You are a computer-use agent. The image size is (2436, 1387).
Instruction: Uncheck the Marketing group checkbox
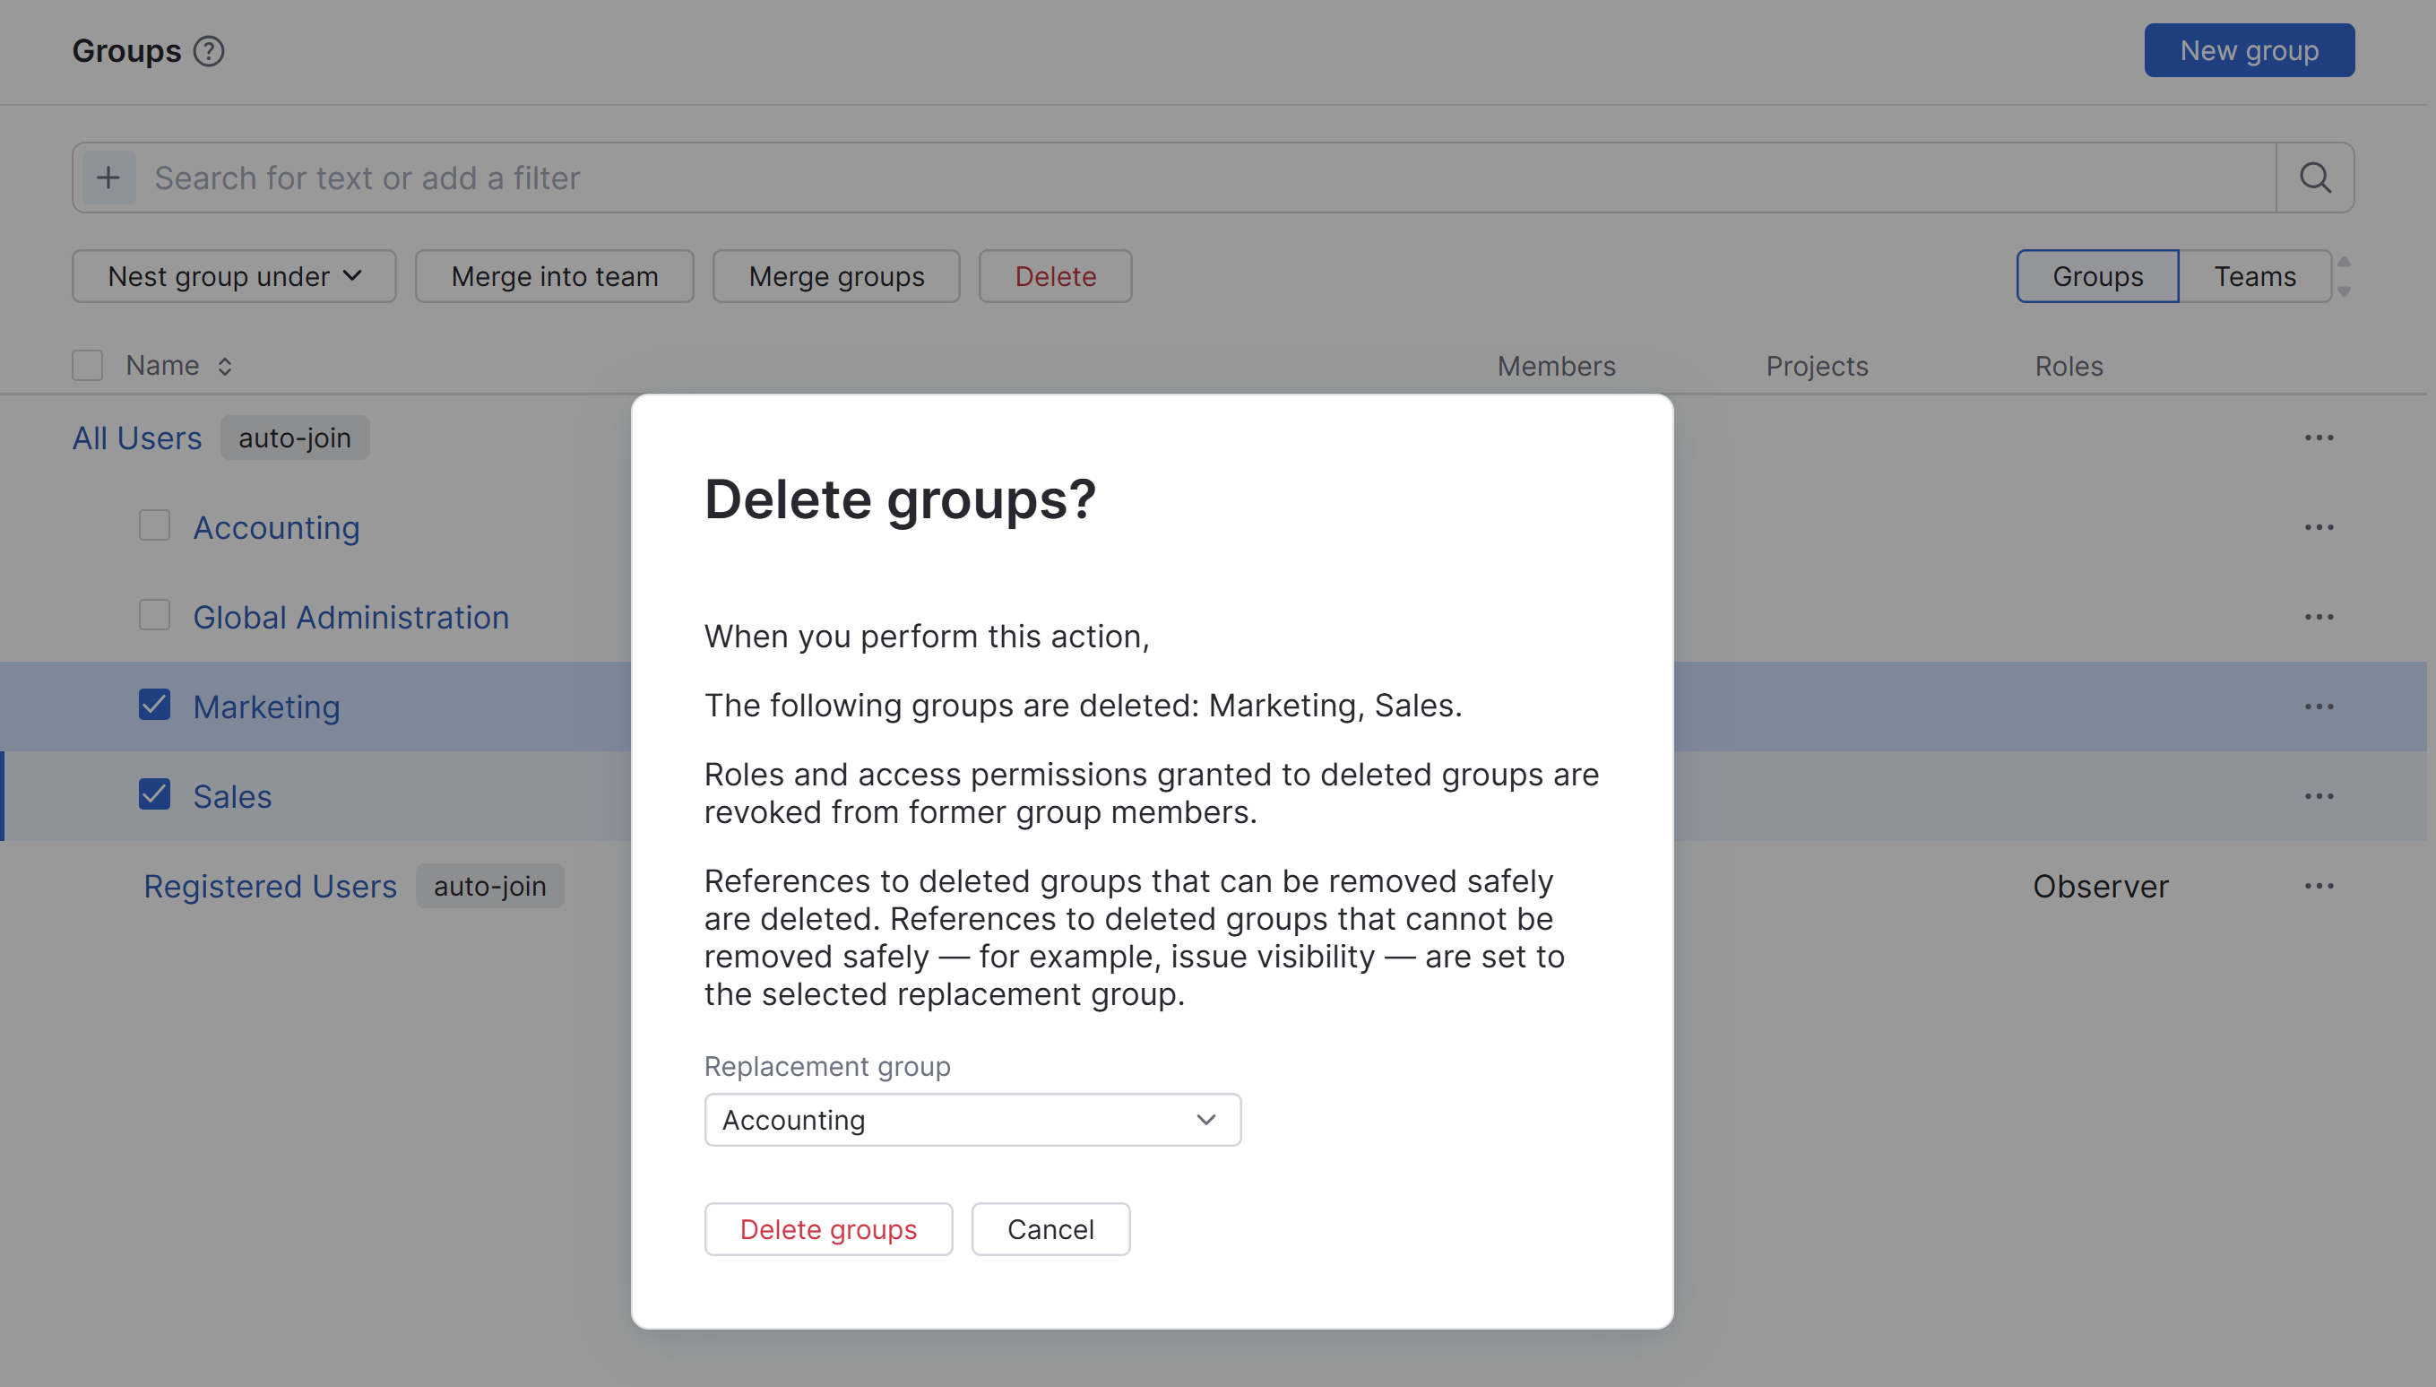pyautogui.click(x=154, y=705)
